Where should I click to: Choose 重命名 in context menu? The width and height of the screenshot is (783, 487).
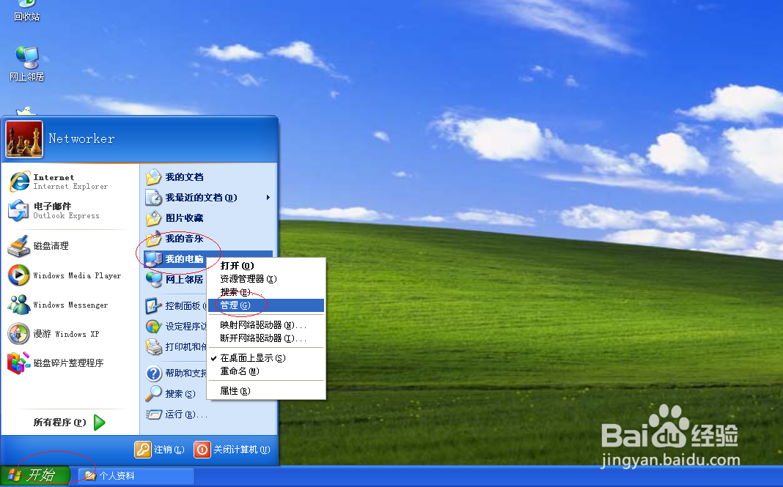[266, 371]
